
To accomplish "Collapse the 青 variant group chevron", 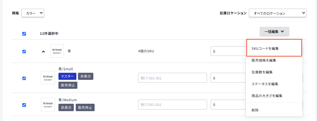I will [x=43, y=51].
